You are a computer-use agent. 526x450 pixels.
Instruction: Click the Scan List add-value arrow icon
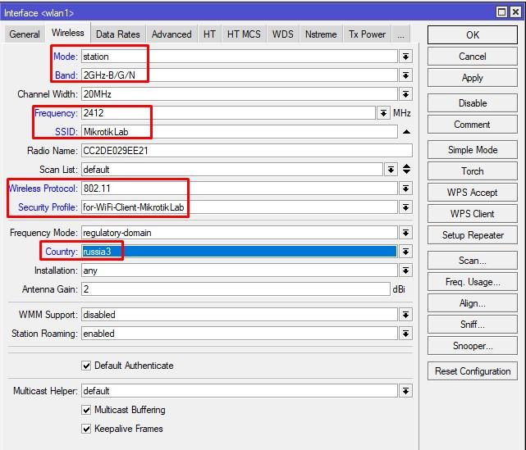click(405, 170)
